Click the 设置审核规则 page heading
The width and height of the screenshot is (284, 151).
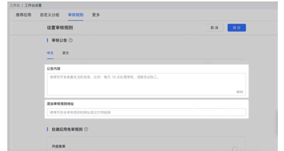tap(60, 28)
